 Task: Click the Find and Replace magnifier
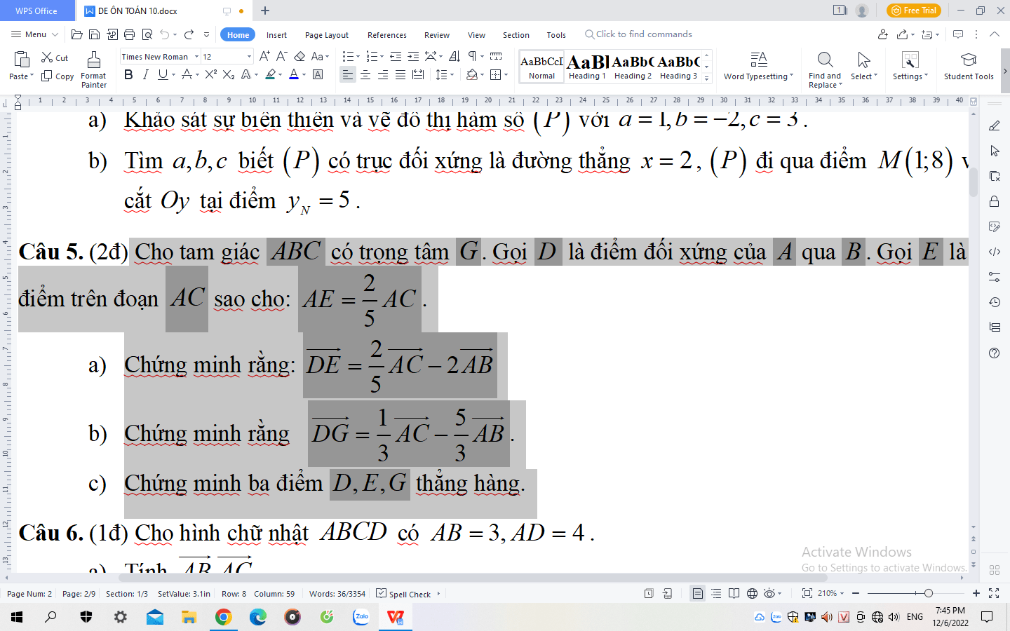pos(825,60)
